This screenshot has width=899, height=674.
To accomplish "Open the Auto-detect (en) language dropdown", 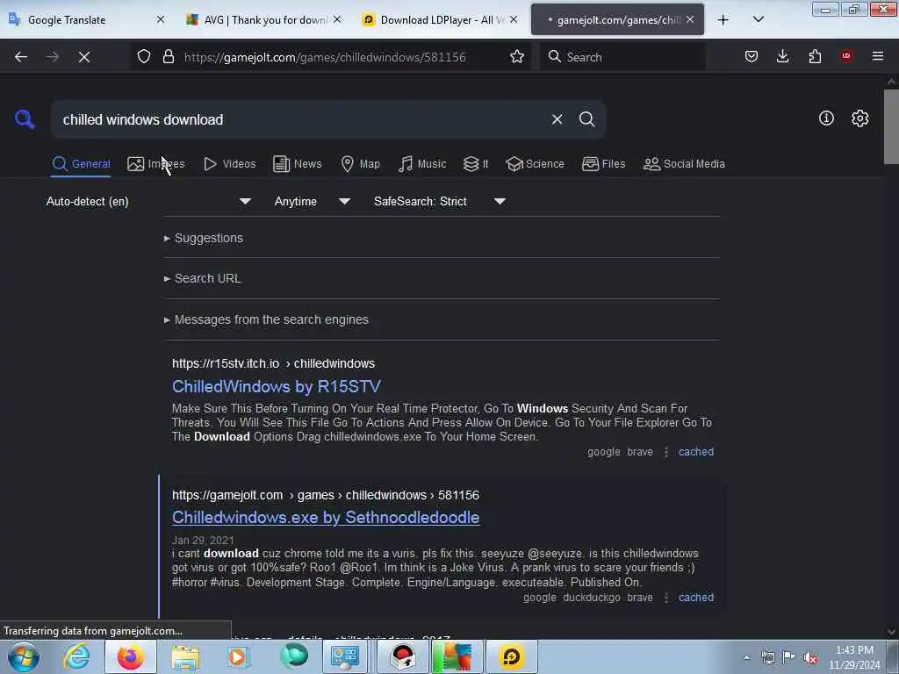I will pos(148,201).
